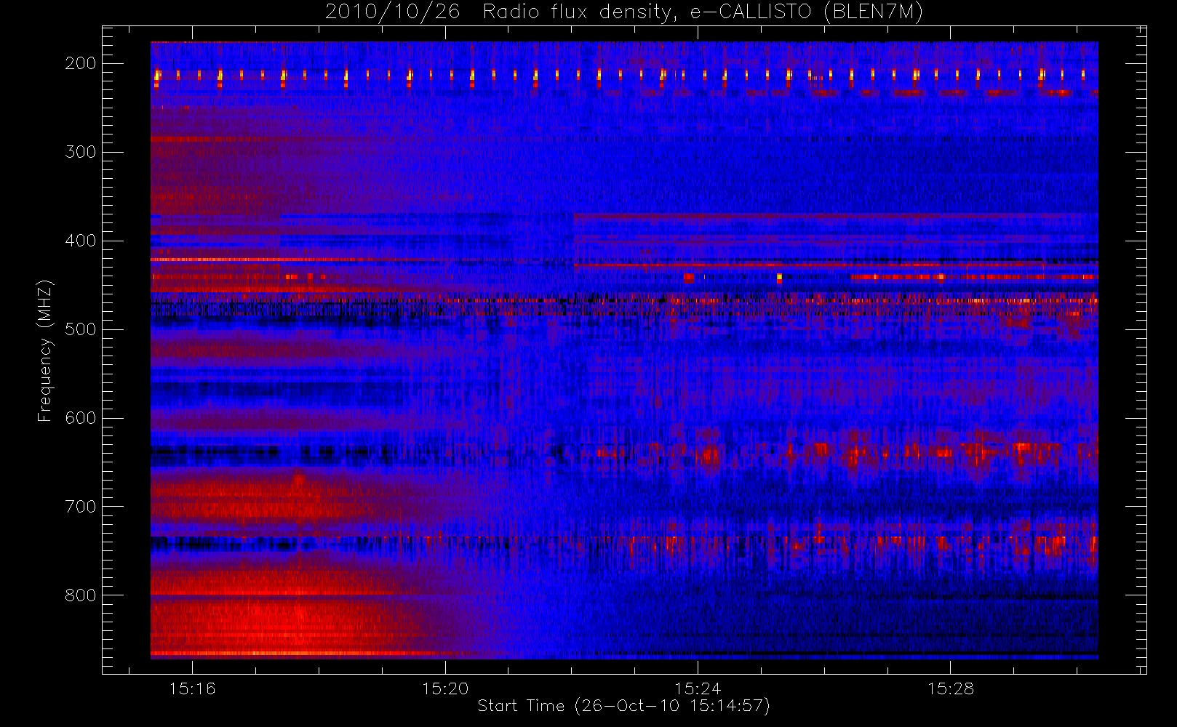Click the vertical Frequency (MHz) axis title
The width and height of the screenshot is (1177, 727).
coord(45,350)
